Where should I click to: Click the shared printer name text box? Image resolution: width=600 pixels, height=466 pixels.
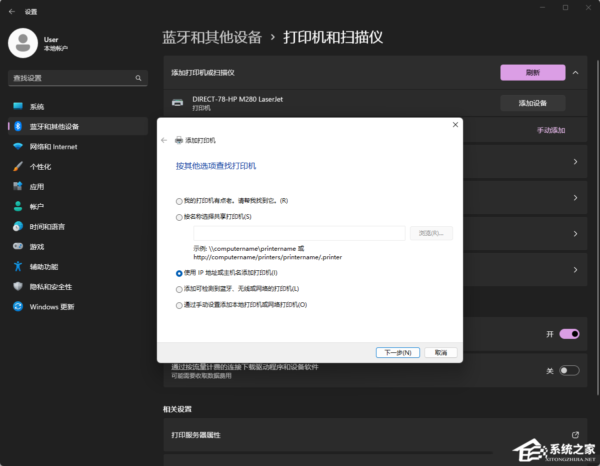[299, 233]
